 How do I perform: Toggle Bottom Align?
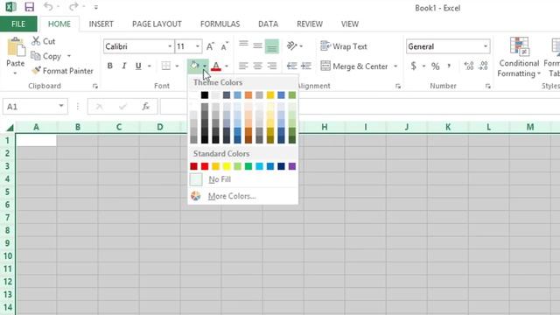point(272,46)
